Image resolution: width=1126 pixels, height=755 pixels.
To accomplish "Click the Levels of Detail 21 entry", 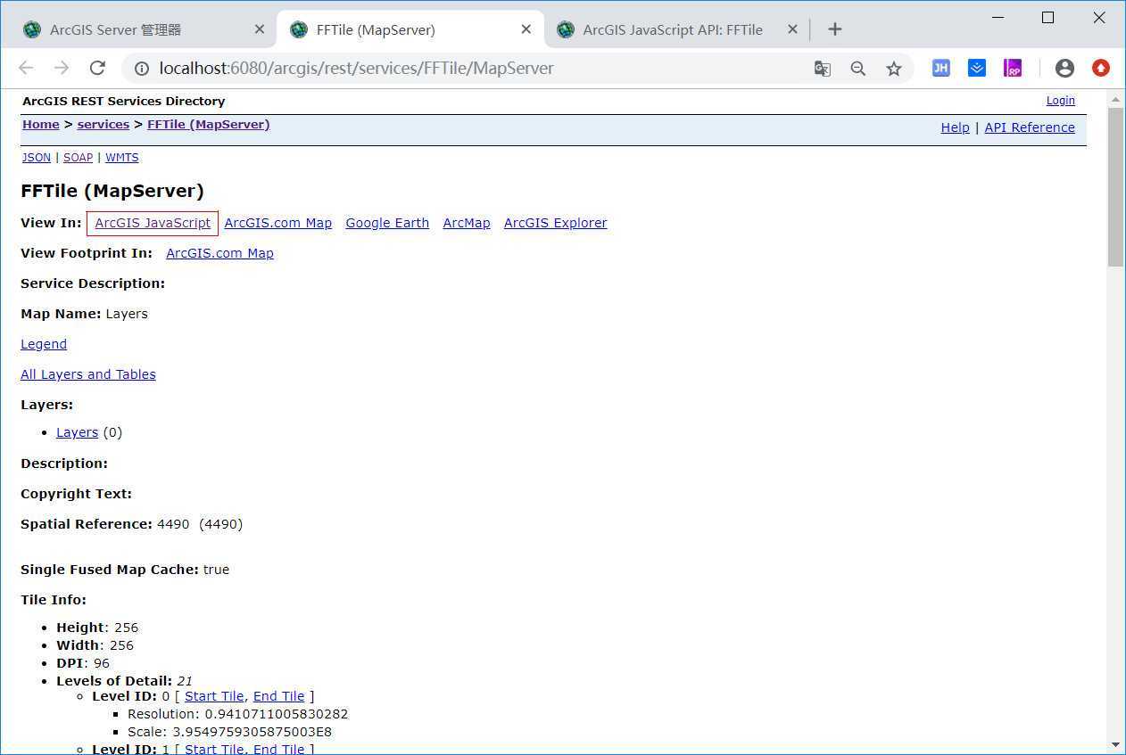I will (124, 681).
